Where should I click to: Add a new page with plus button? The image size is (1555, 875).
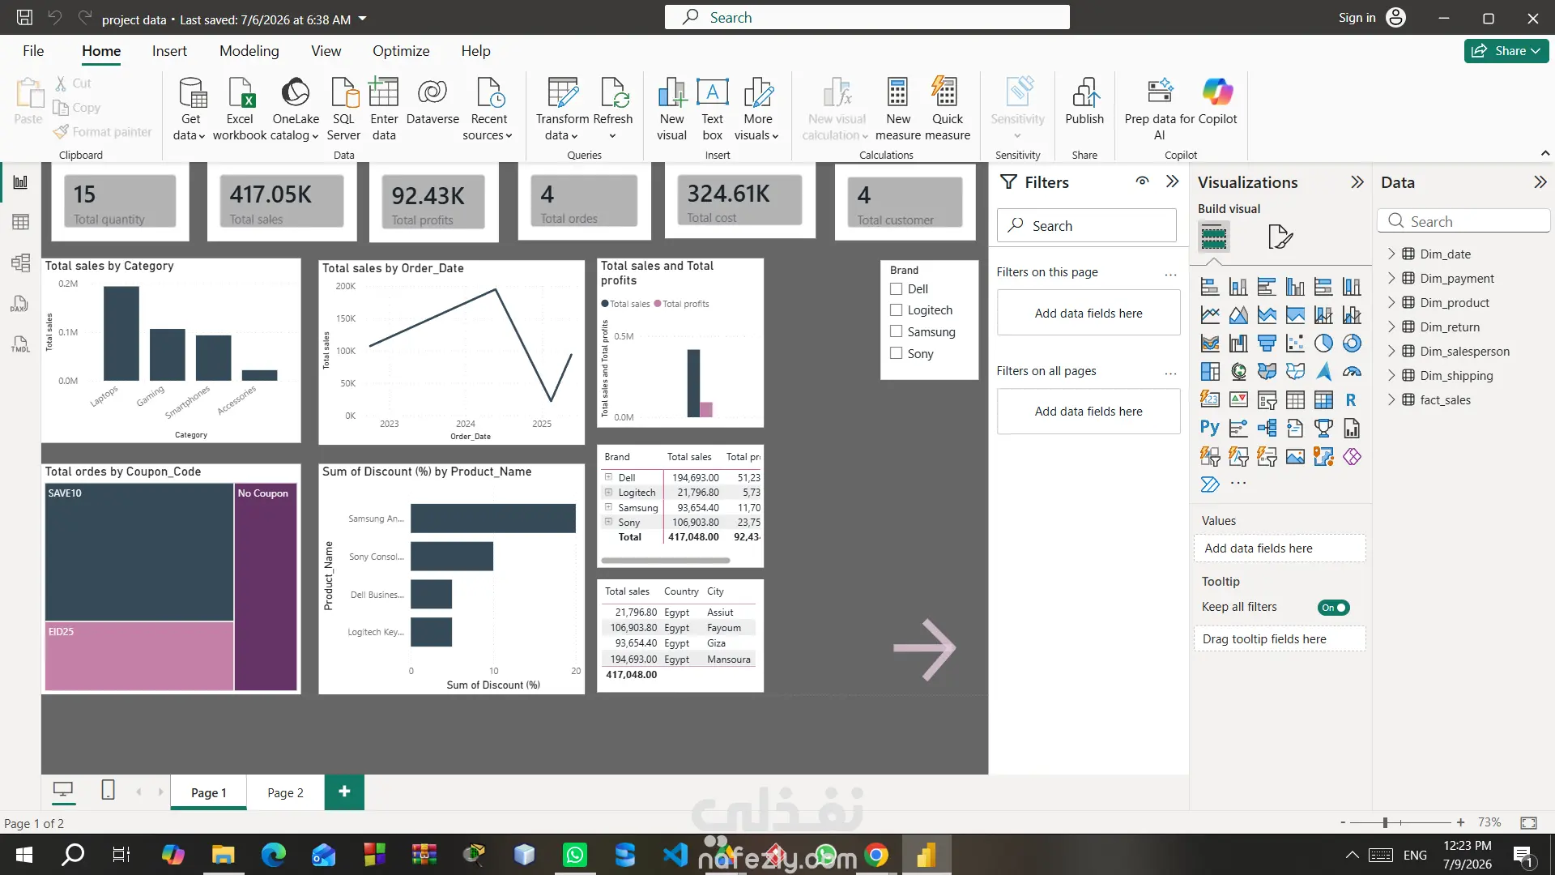point(344,792)
